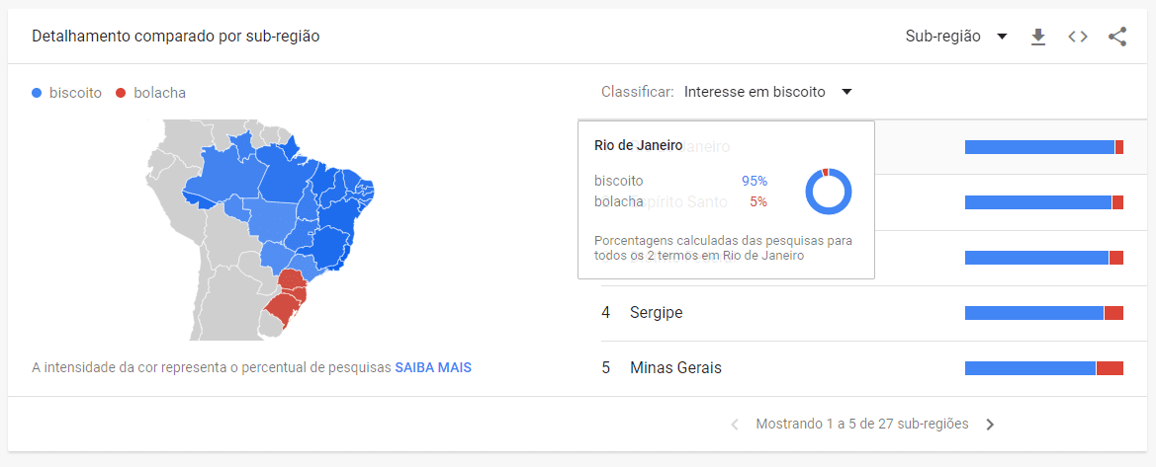This screenshot has height=467, width=1156.
Task: Click the Minas Gerais interest bar
Action: pos(1043,368)
